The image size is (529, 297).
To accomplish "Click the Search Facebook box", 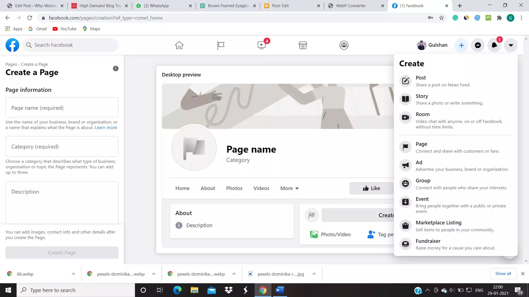I will pyautogui.click(x=71, y=45).
